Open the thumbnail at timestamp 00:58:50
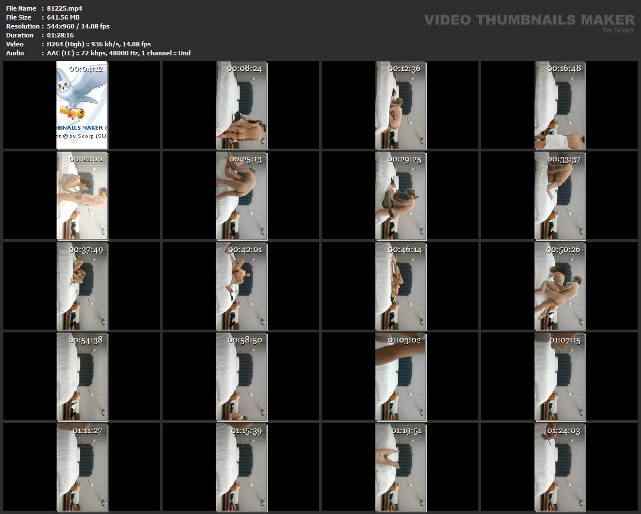641x514 pixels. coord(241,376)
